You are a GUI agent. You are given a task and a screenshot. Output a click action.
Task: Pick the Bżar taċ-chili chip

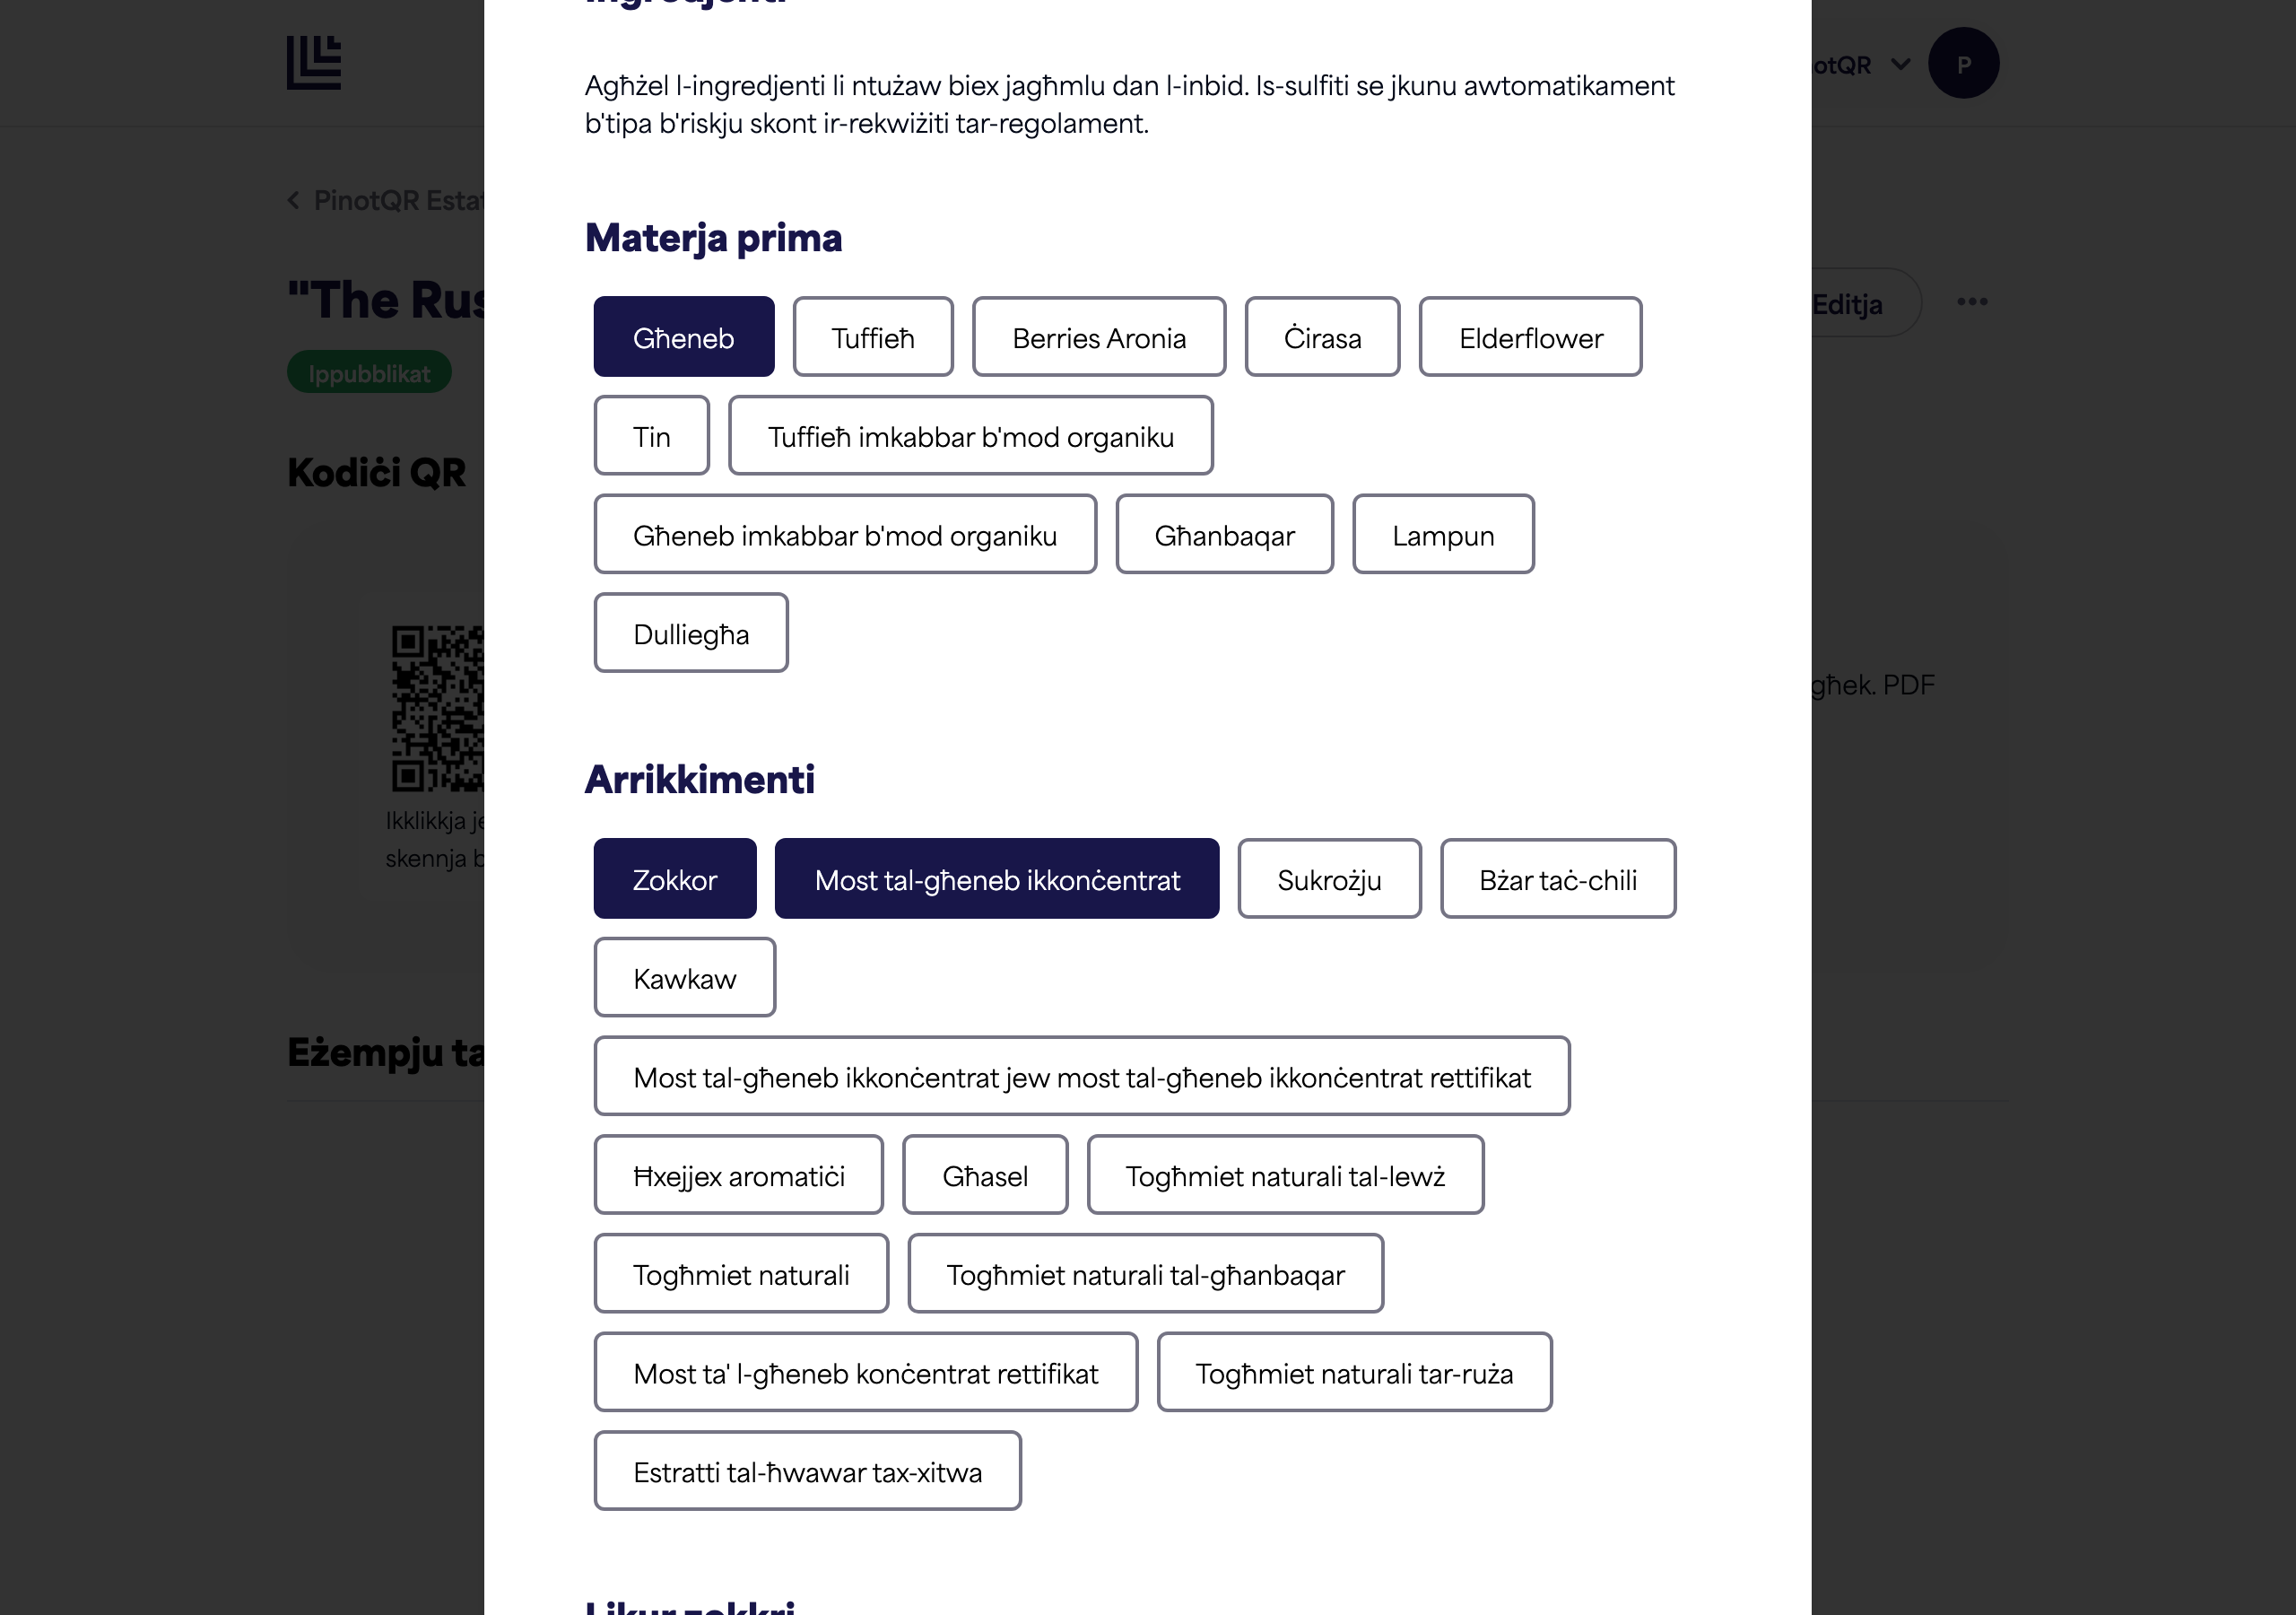(1558, 878)
